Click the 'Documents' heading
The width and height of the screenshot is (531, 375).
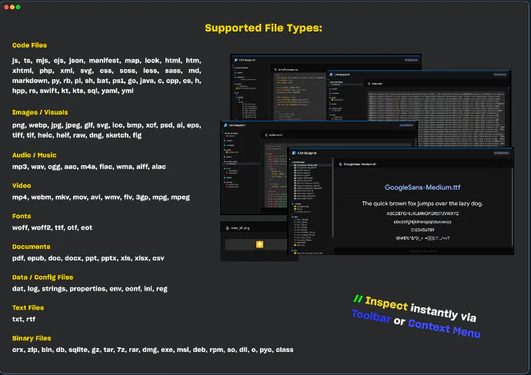[31, 247]
